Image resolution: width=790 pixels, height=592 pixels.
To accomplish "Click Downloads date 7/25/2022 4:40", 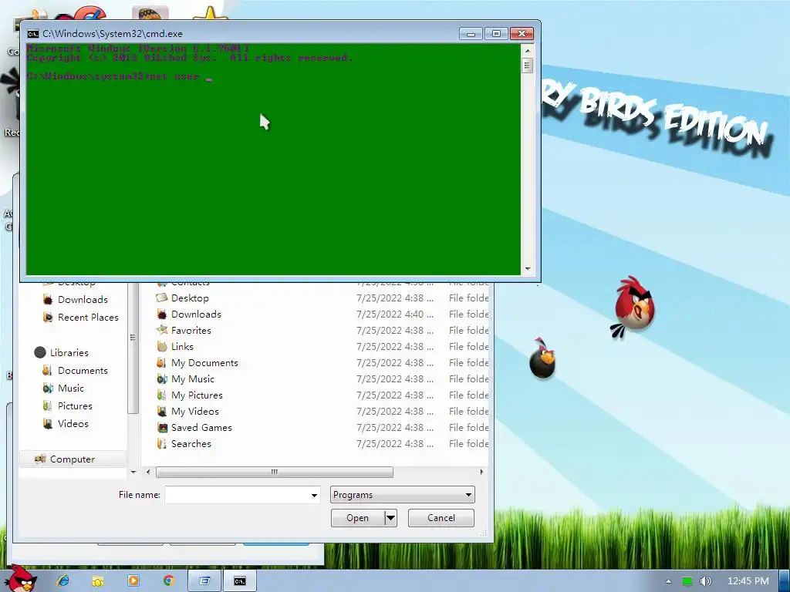I will (x=394, y=314).
